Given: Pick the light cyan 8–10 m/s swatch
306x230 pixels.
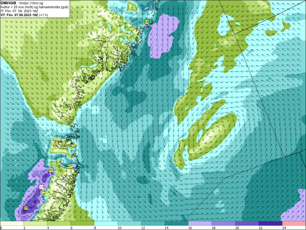Looking at the screenshot, I should pyautogui.click(x=106, y=223).
